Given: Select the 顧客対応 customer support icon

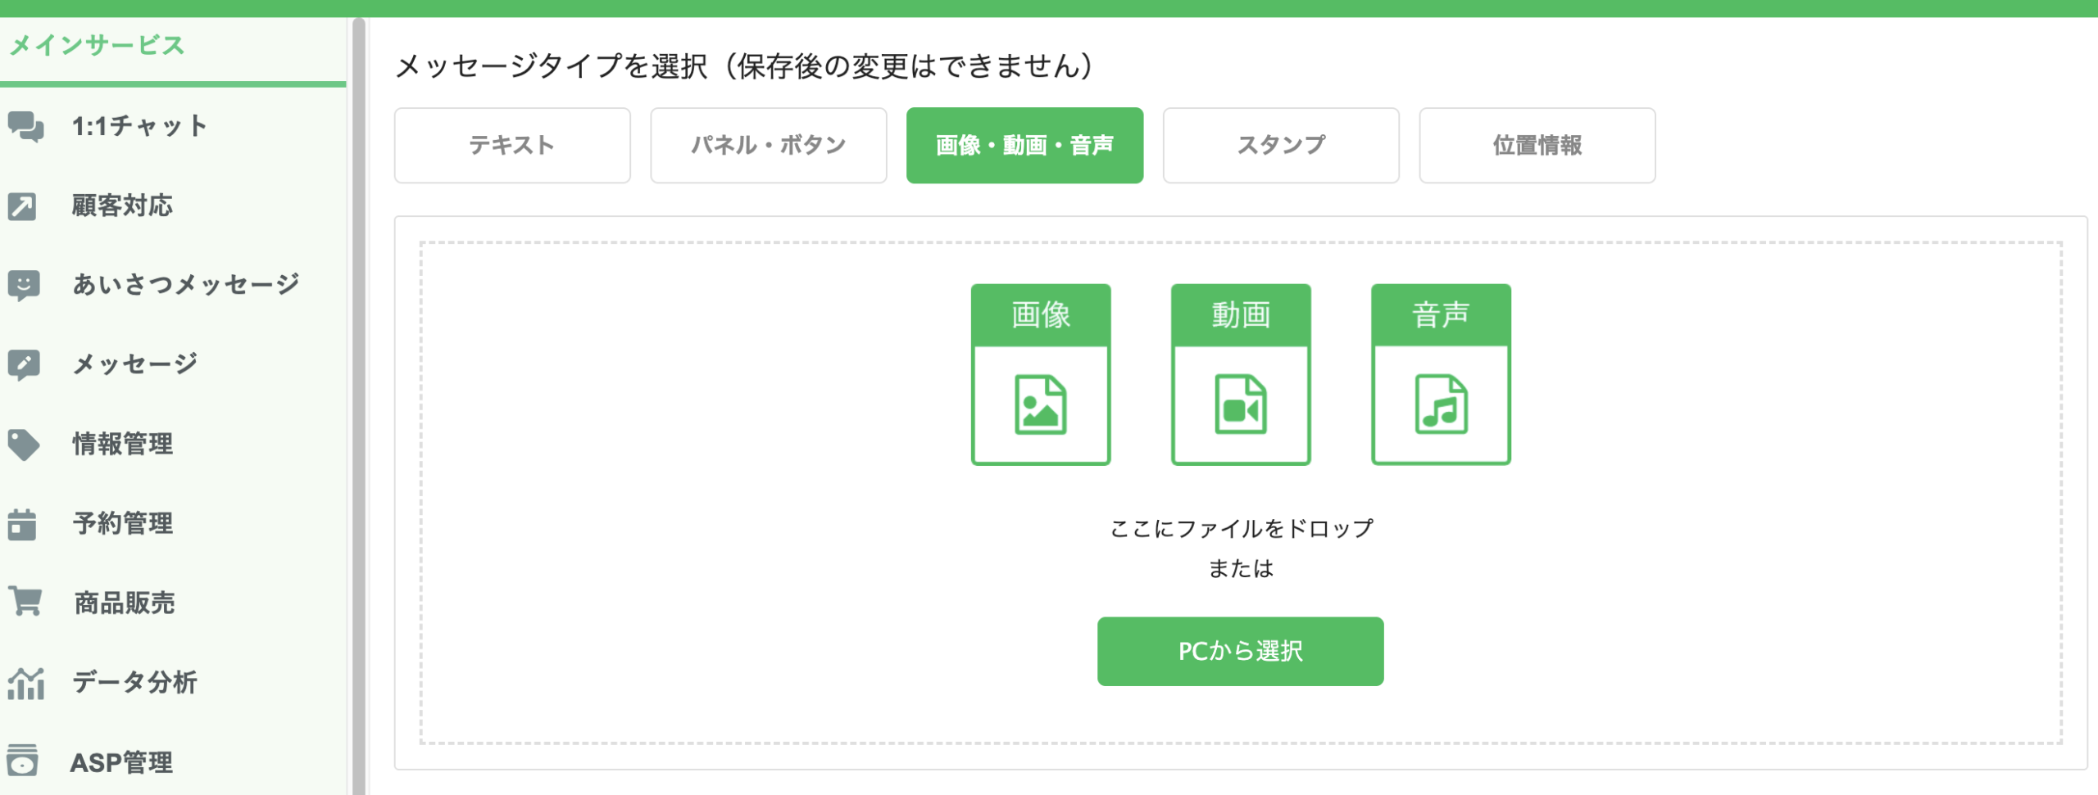Looking at the screenshot, I should [x=23, y=206].
